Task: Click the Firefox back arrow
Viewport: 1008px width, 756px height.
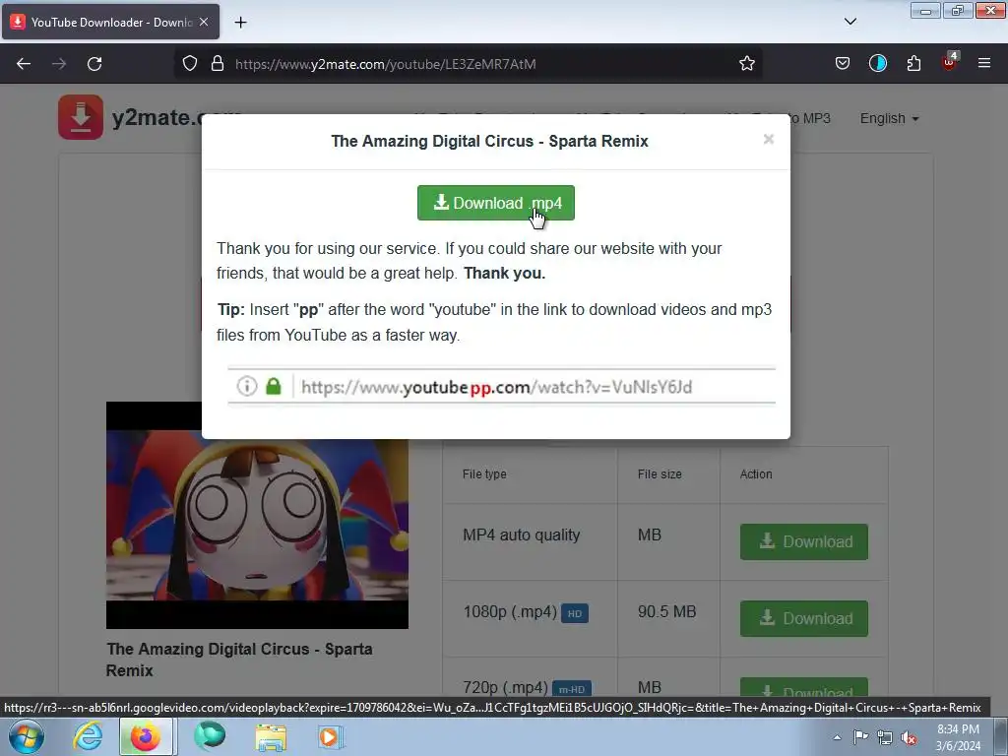Action: point(24,64)
